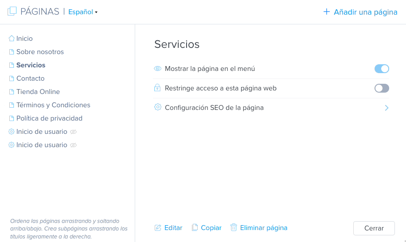Click the Cerrar button
The height and width of the screenshot is (242, 406).
374,228
